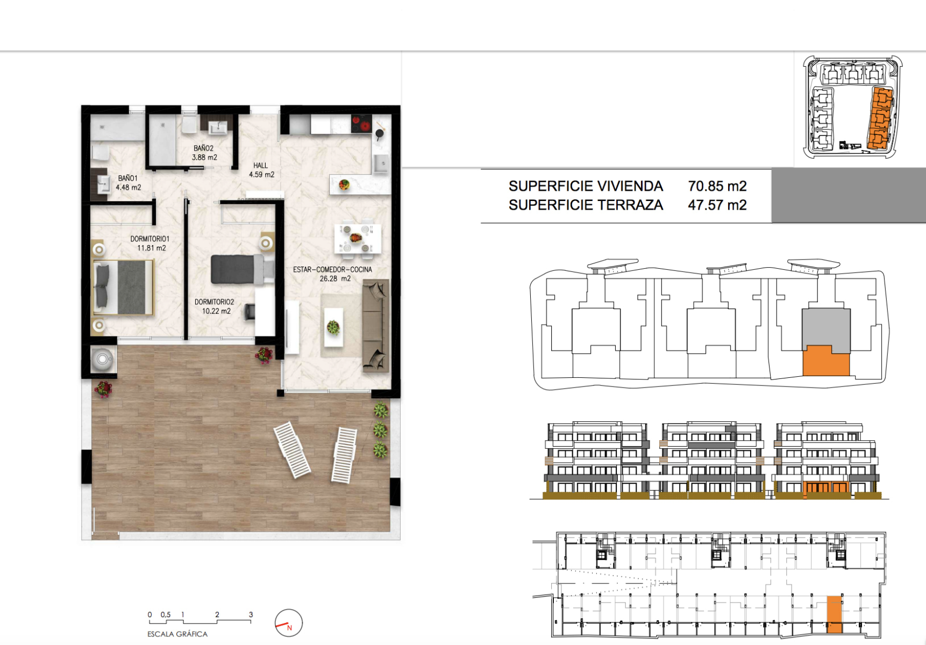Click the SUPERFICIE TERRAZA 47.57 m2 text
926x645 pixels.
pyautogui.click(x=627, y=205)
